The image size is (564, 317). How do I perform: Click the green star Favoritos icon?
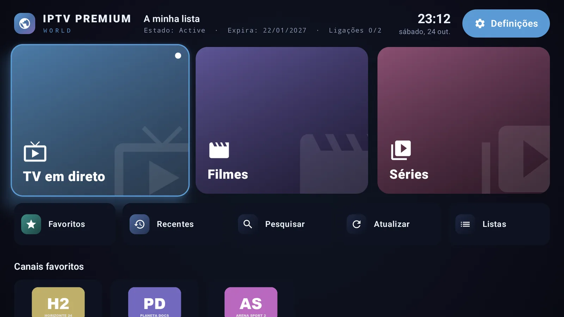[x=31, y=224]
